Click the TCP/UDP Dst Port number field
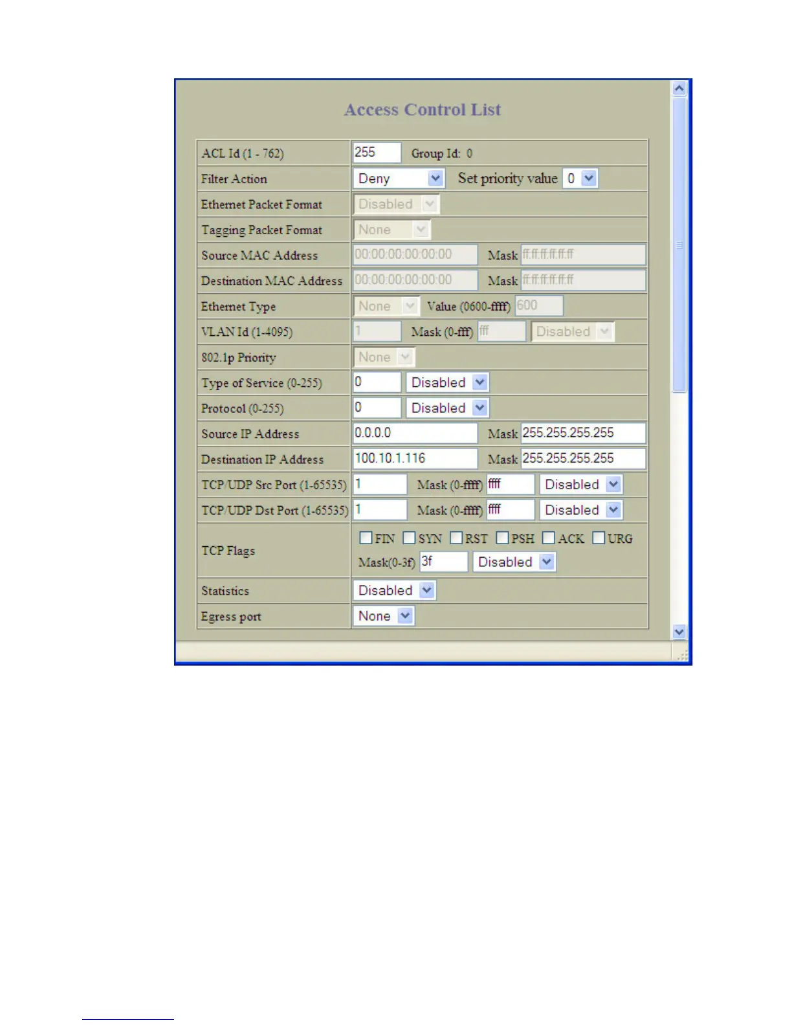 click(x=380, y=511)
